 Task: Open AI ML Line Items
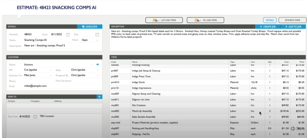tap(205, 20)
